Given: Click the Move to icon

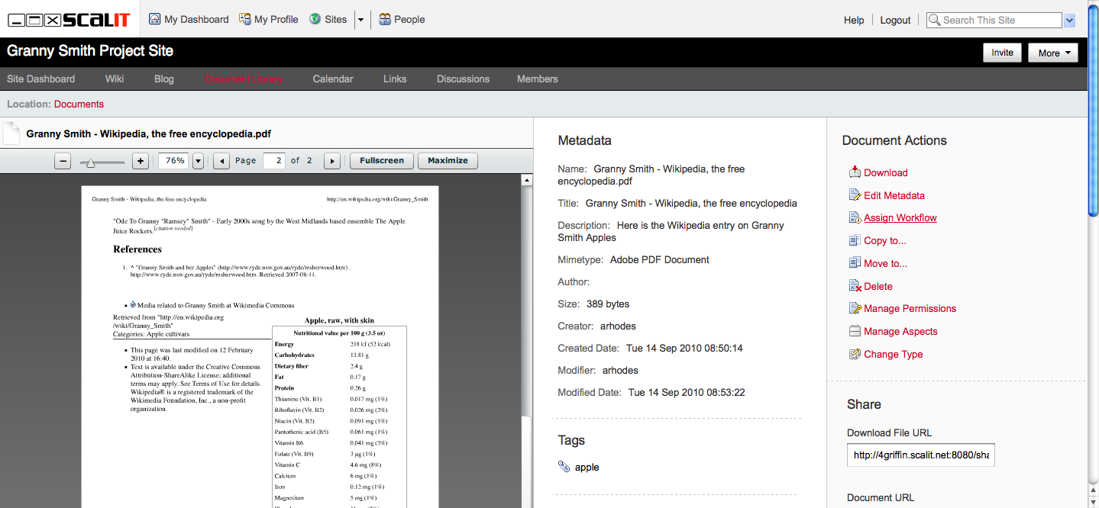Looking at the screenshot, I should [855, 263].
